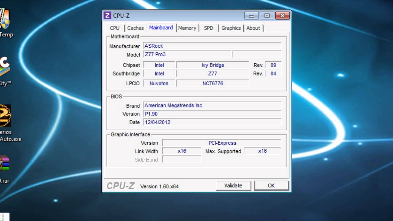Select the Mainboard tab
The height and width of the screenshot is (221, 393).
tap(161, 27)
